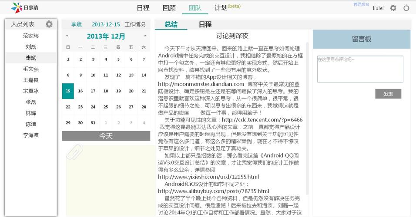Click the 日事清 logo
Screen dimensions: 416x217
[25, 8]
